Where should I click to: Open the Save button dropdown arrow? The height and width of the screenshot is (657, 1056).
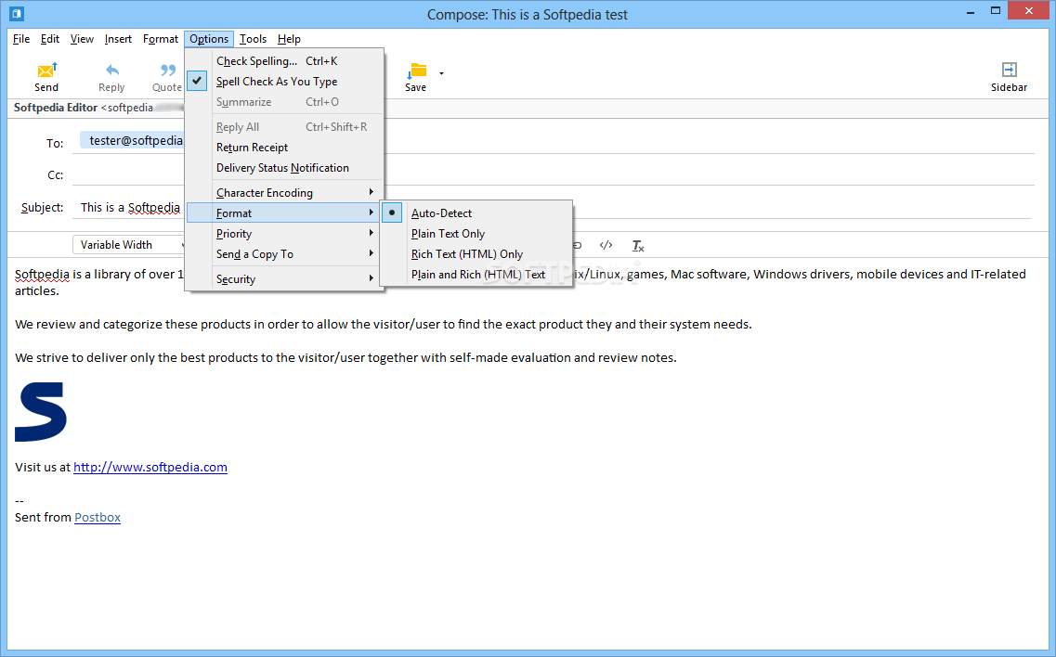coord(441,73)
